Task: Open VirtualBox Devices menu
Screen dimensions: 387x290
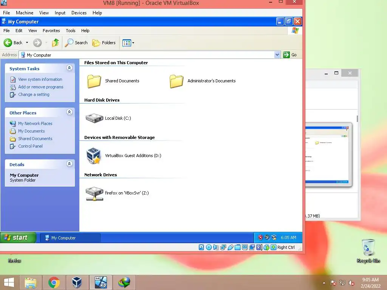Action: click(x=79, y=13)
